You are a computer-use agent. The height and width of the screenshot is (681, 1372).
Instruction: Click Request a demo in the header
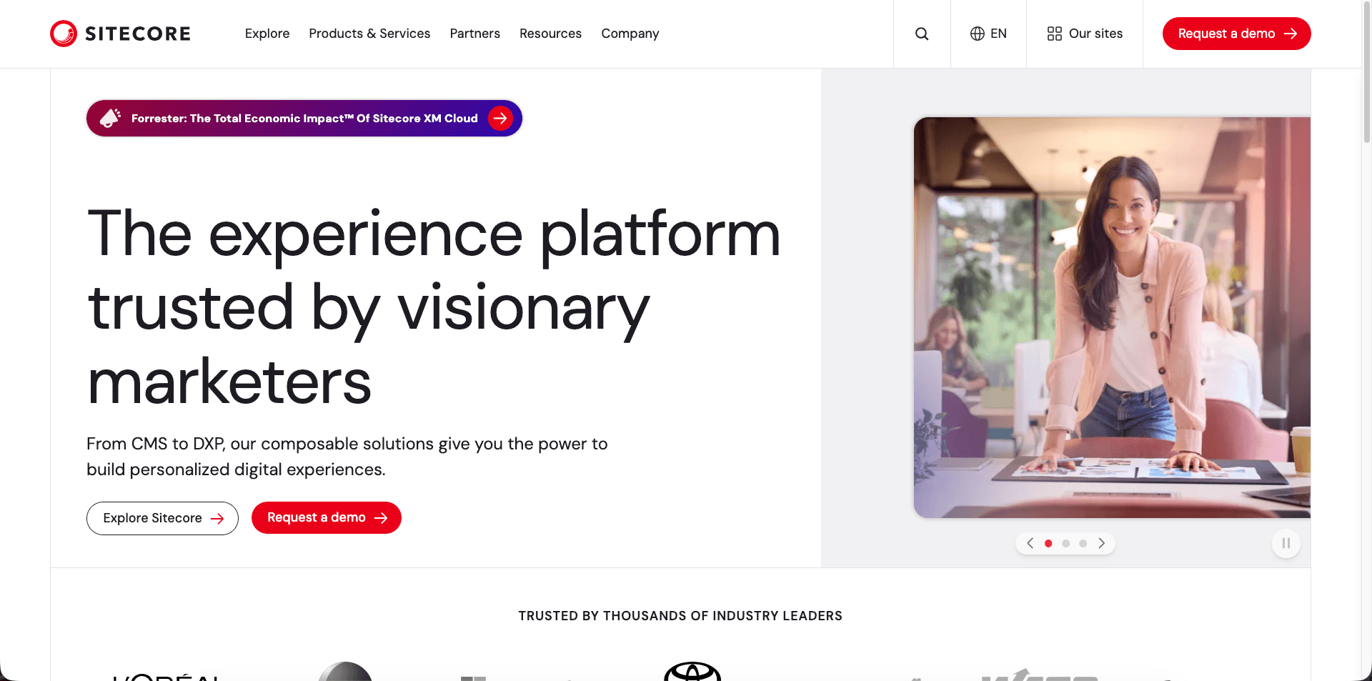(x=1236, y=34)
